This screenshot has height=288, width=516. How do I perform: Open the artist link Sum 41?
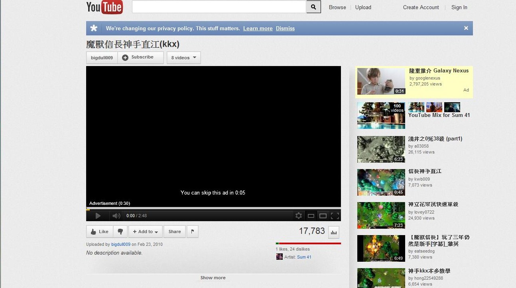[x=304, y=257]
